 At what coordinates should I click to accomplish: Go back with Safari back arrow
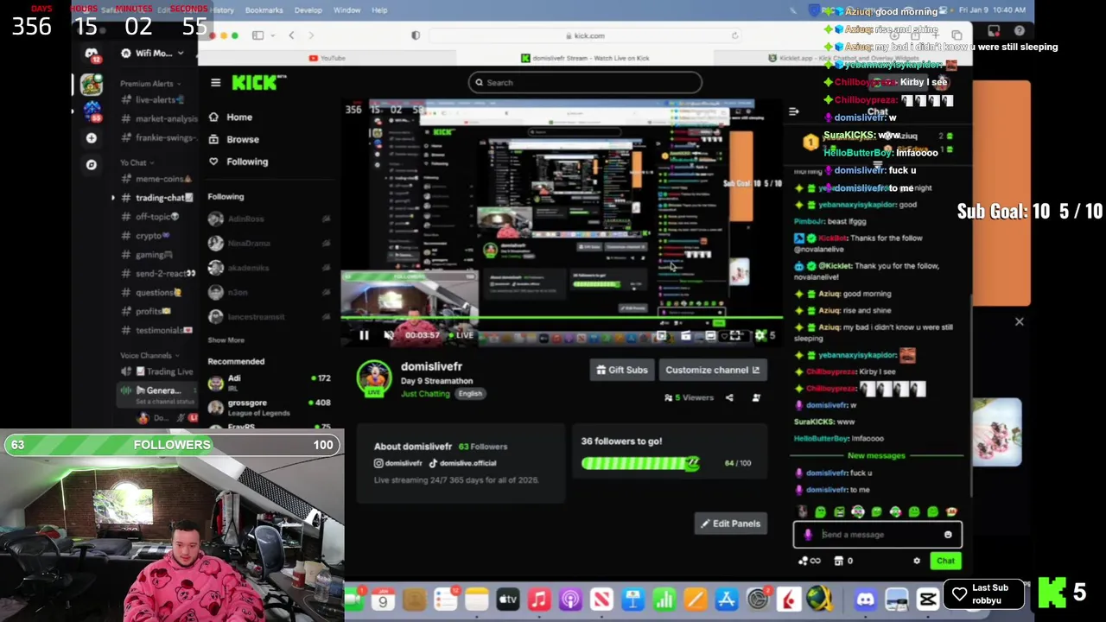pyautogui.click(x=291, y=35)
